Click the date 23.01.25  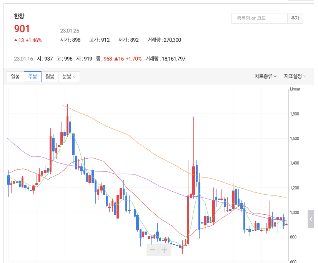pyautogui.click(x=70, y=31)
